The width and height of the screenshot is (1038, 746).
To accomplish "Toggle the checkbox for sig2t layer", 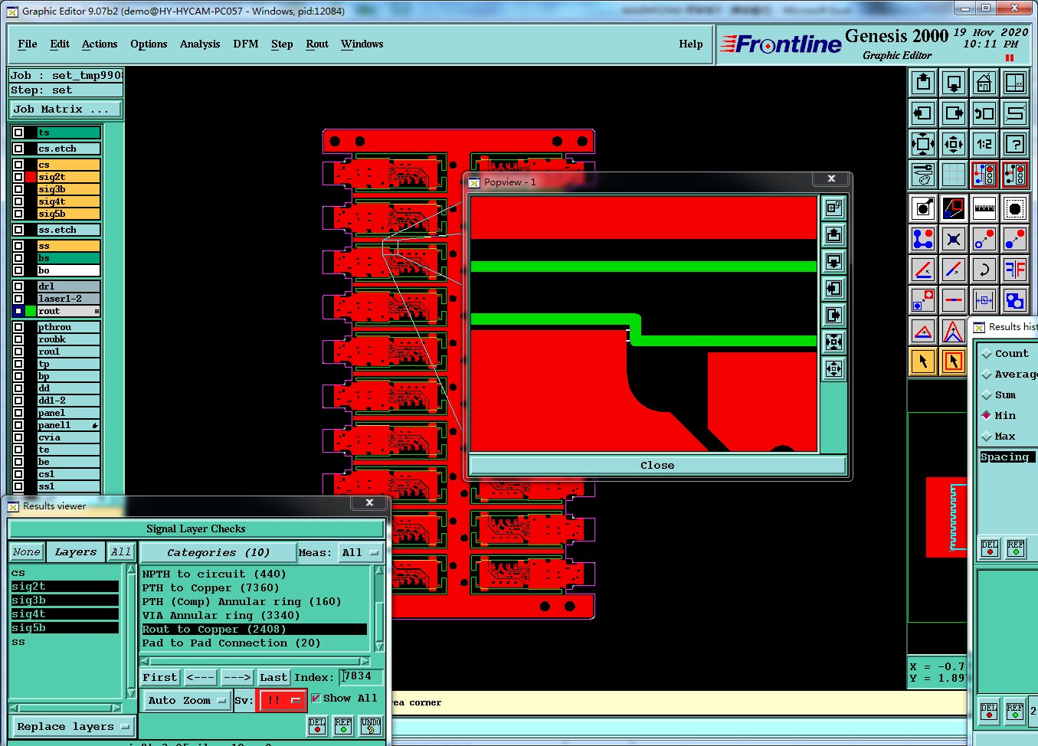I will coord(18,177).
